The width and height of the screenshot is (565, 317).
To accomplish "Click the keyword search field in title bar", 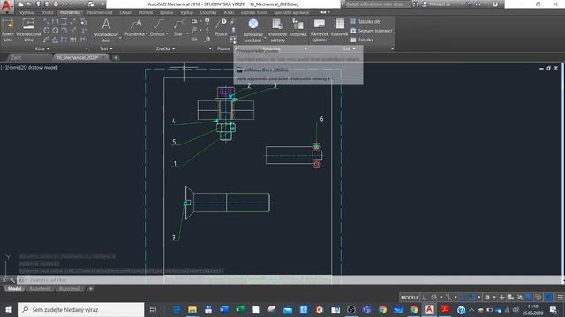I will pos(378,4).
